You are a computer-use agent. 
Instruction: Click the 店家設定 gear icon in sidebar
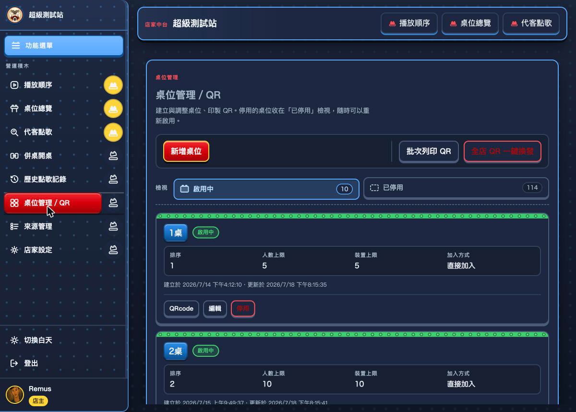14,250
